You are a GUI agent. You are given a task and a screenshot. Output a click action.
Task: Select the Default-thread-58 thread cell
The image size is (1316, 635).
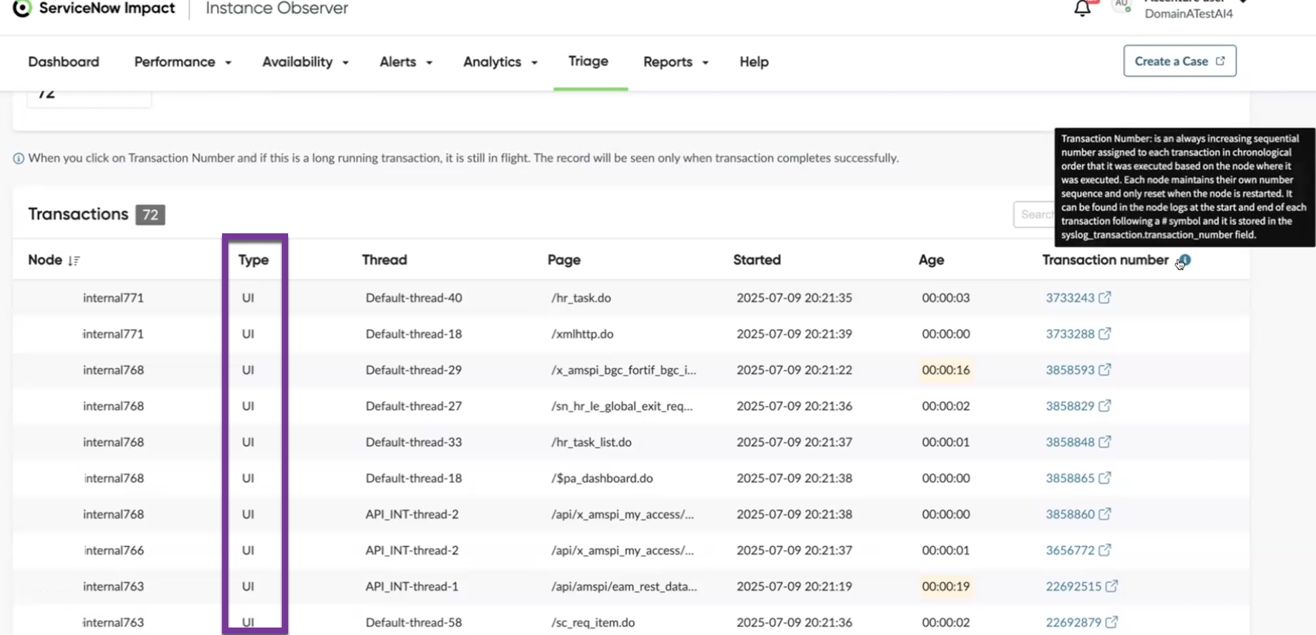pos(414,623)
